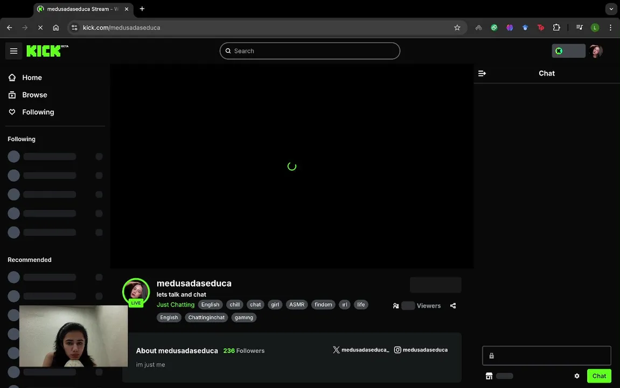
Task: Go forward in the browser
Action: click(25, 27)
